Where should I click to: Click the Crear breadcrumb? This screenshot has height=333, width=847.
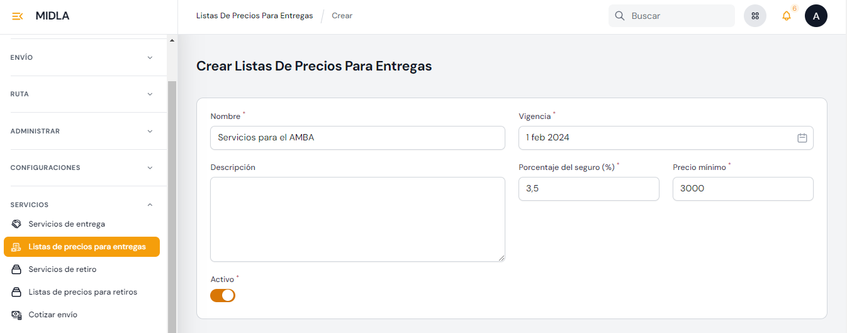coord(342,16)
